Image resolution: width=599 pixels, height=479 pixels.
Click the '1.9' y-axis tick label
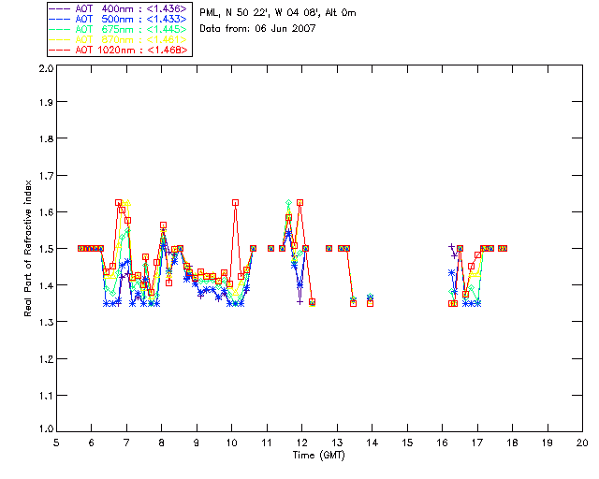coord(46,102)
